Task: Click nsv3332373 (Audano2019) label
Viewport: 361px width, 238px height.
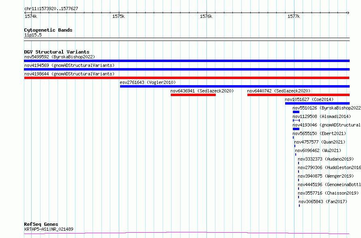Action: click(x=326, y=159)
